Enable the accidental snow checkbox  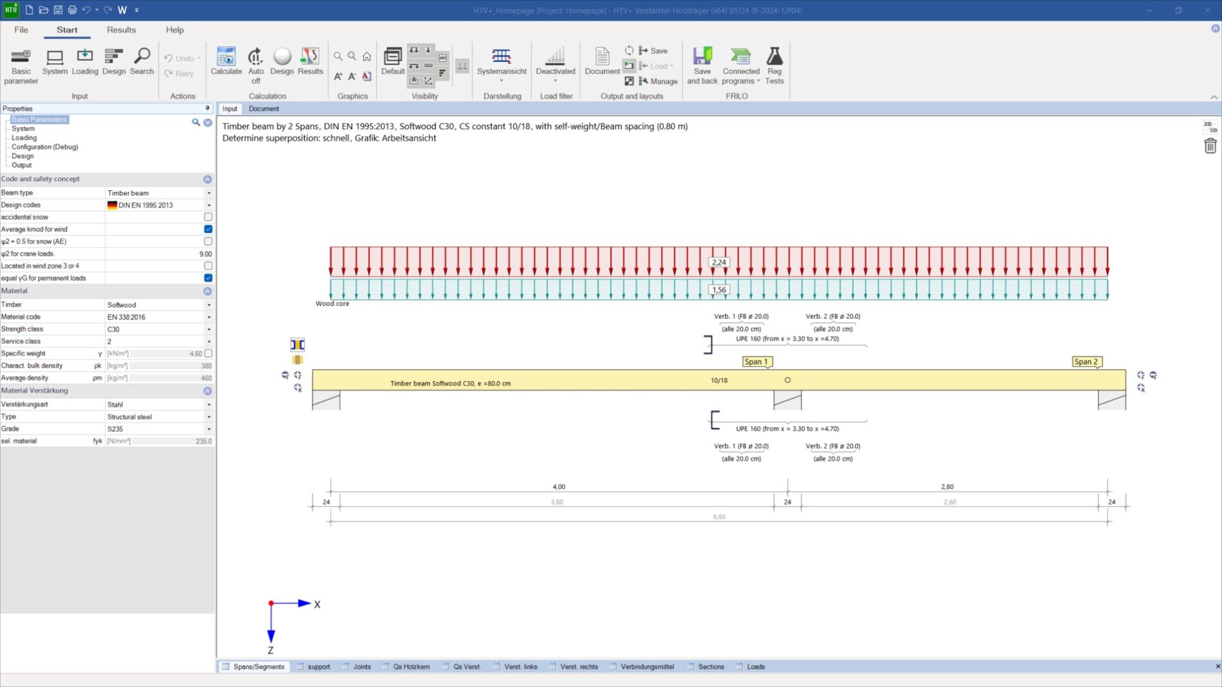pyautogui.click(x=207, y=217)
